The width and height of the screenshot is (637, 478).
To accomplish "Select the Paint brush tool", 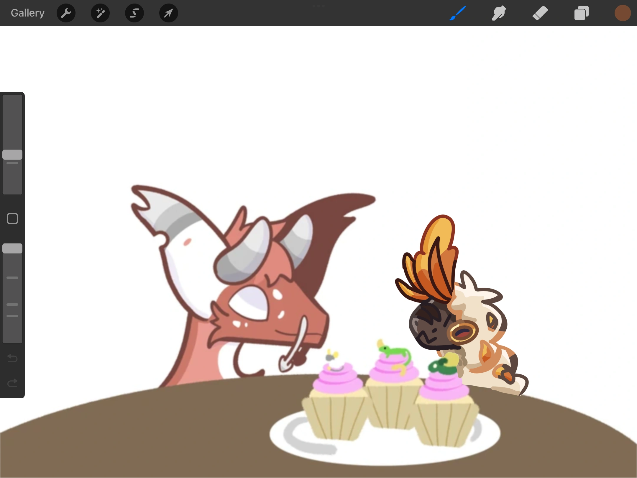I will coord(458,13).
